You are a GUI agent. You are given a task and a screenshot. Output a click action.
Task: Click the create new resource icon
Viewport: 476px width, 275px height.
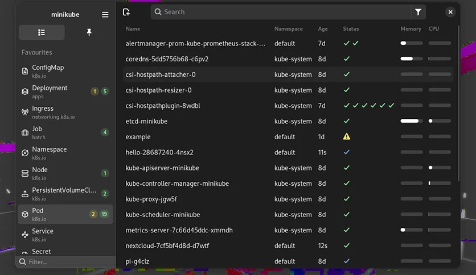coord(126,12)
